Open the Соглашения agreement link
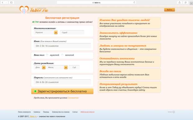The image size is (193, 120). [73, 98]
